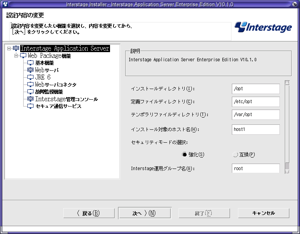Select 基本機能 in the feature tree
This screenshot has height=234, width=300.
click(45, 63)
